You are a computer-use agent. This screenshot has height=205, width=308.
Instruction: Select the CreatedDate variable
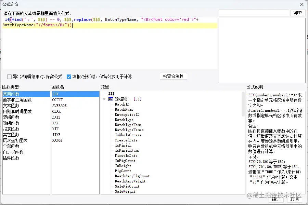(126, 140)
